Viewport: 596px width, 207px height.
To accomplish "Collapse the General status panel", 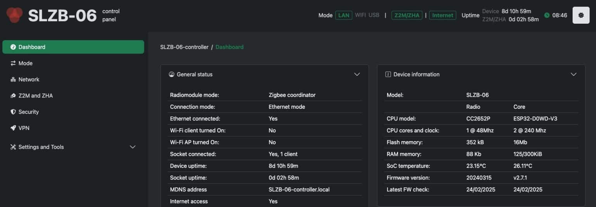I will point(357,74).
